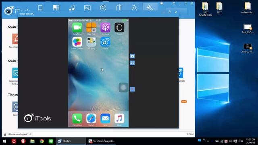The image size is (258, 145).
Task: Open the videos tab in iTools toolbar
Action: [103, 8]
